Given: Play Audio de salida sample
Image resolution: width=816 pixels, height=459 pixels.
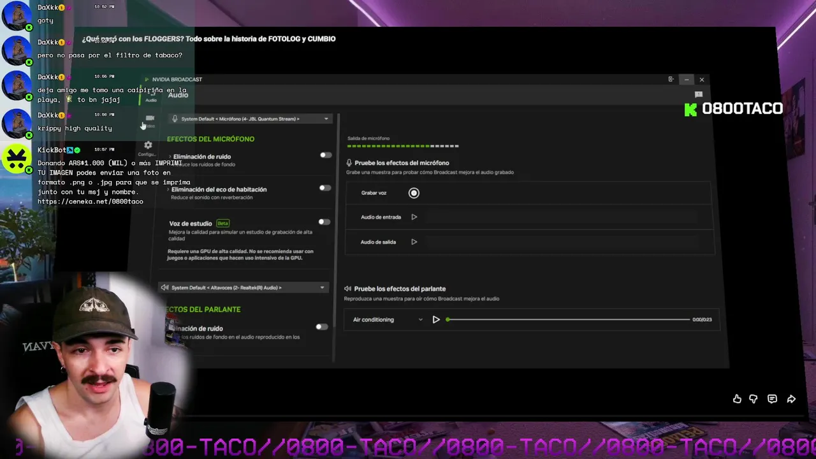Looking at the screenshot, I should pyautogui.click(x=414, y=242).
